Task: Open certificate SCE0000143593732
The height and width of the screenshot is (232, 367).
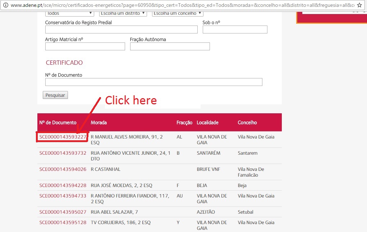Action: click(x=63, y=153)
